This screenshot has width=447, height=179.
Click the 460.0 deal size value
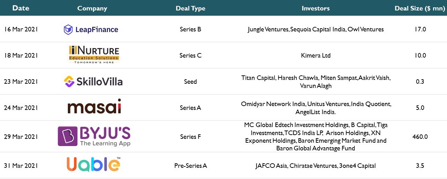coord(420,137)
